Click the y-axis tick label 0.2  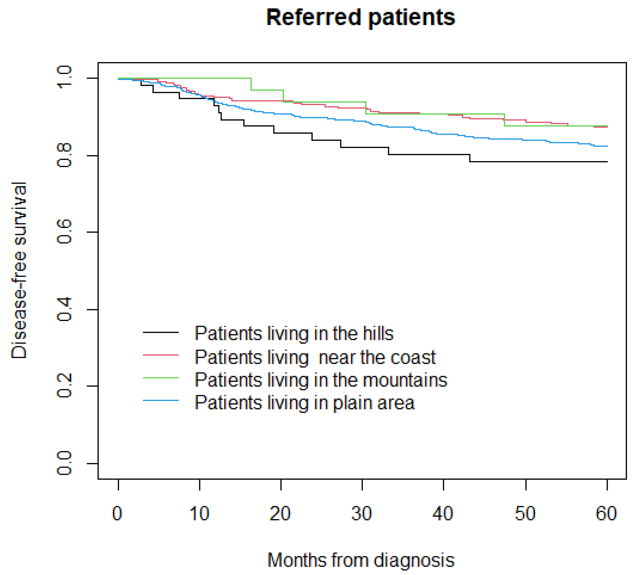pos(64,386)
